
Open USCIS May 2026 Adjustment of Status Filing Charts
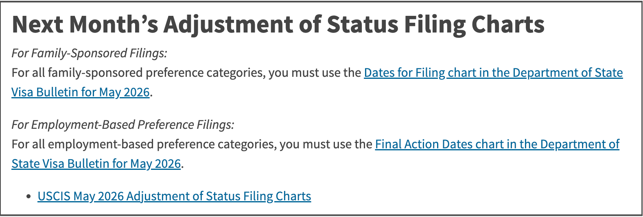pos(174,196)
